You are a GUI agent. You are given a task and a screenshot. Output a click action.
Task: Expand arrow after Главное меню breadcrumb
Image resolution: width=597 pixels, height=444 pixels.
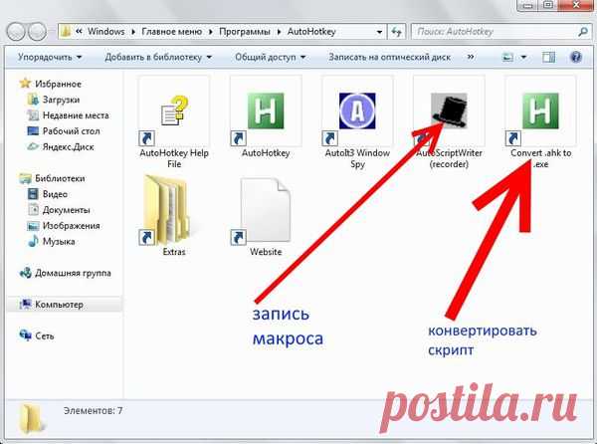[211, 32]
